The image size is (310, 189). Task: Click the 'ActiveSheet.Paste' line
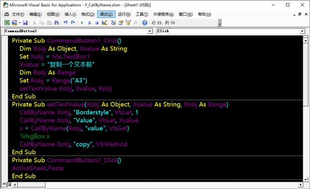coord(38,168)
